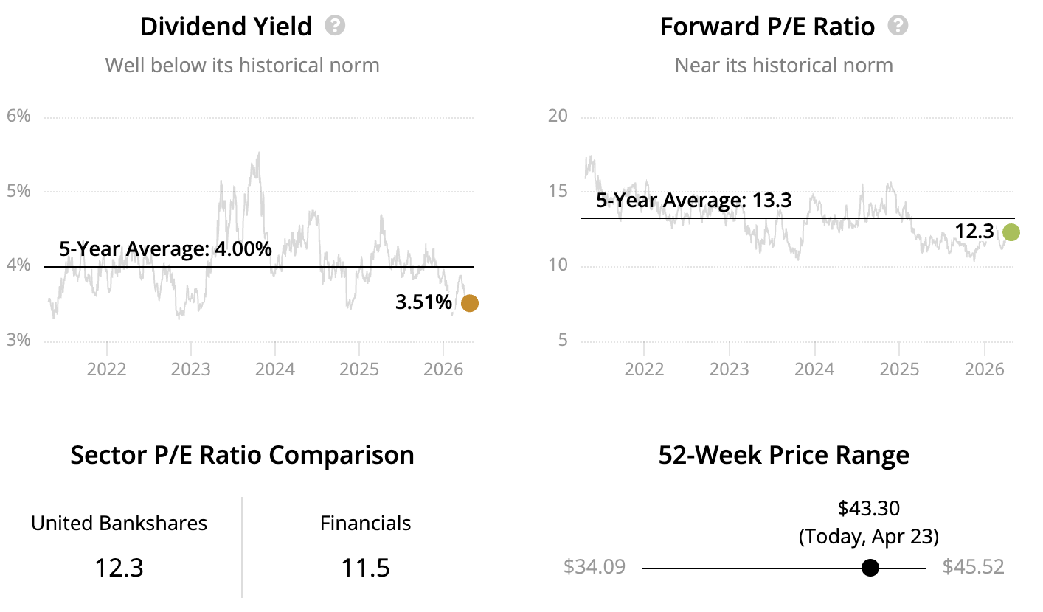The image size is (1043, 612).
Task: Click the 'Near its historical norm' subtitle
Action: tap(783, 66)
